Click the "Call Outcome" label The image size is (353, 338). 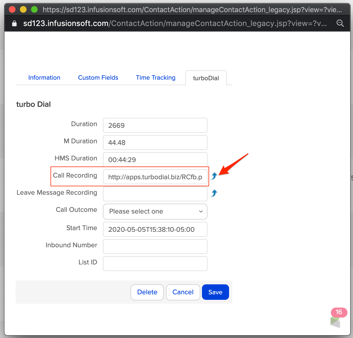(77, 210)
